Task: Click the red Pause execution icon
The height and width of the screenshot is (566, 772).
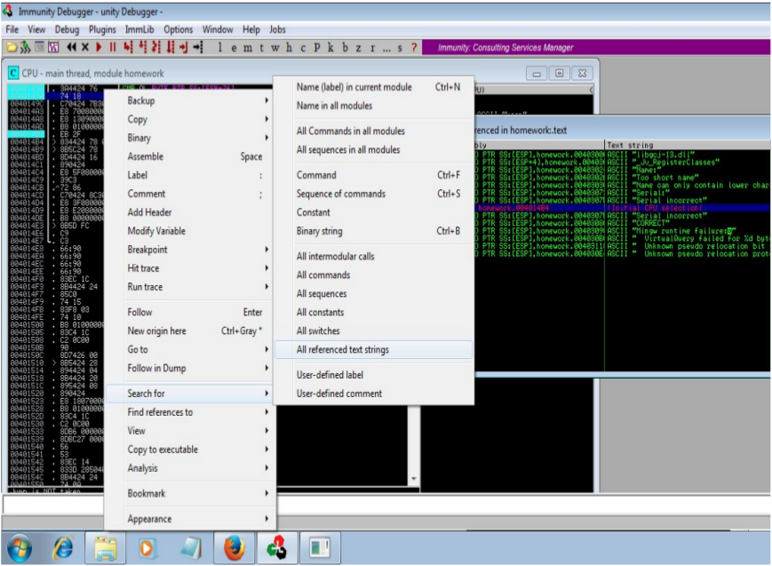Action: coord(113,47)
